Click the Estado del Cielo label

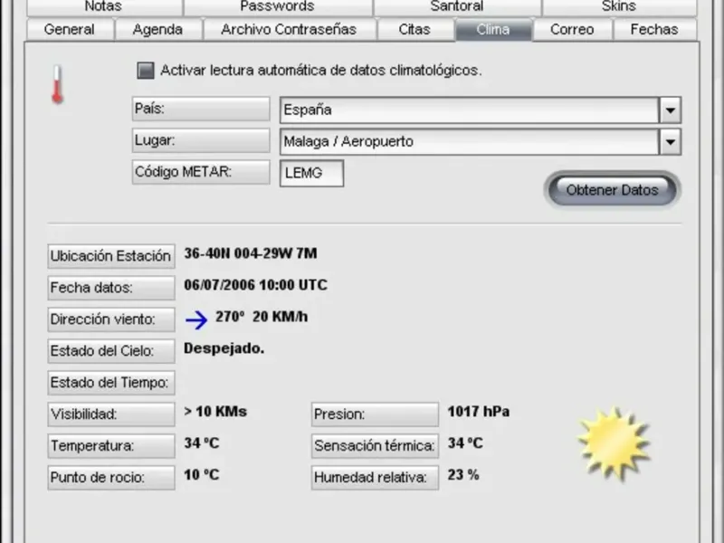pyautogui.click(x=111, y=351)
